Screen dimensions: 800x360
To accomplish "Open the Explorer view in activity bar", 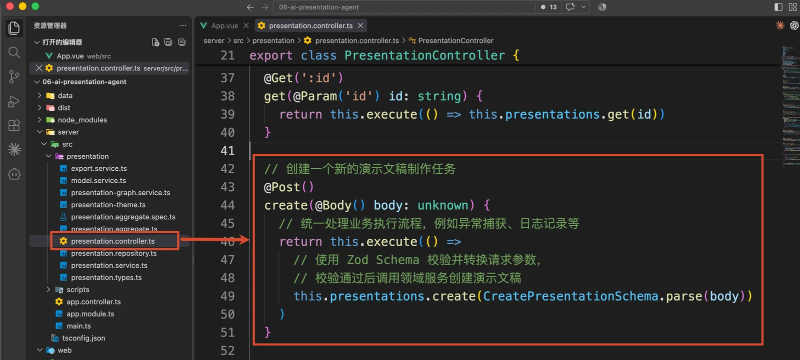I will click(14, 28).
